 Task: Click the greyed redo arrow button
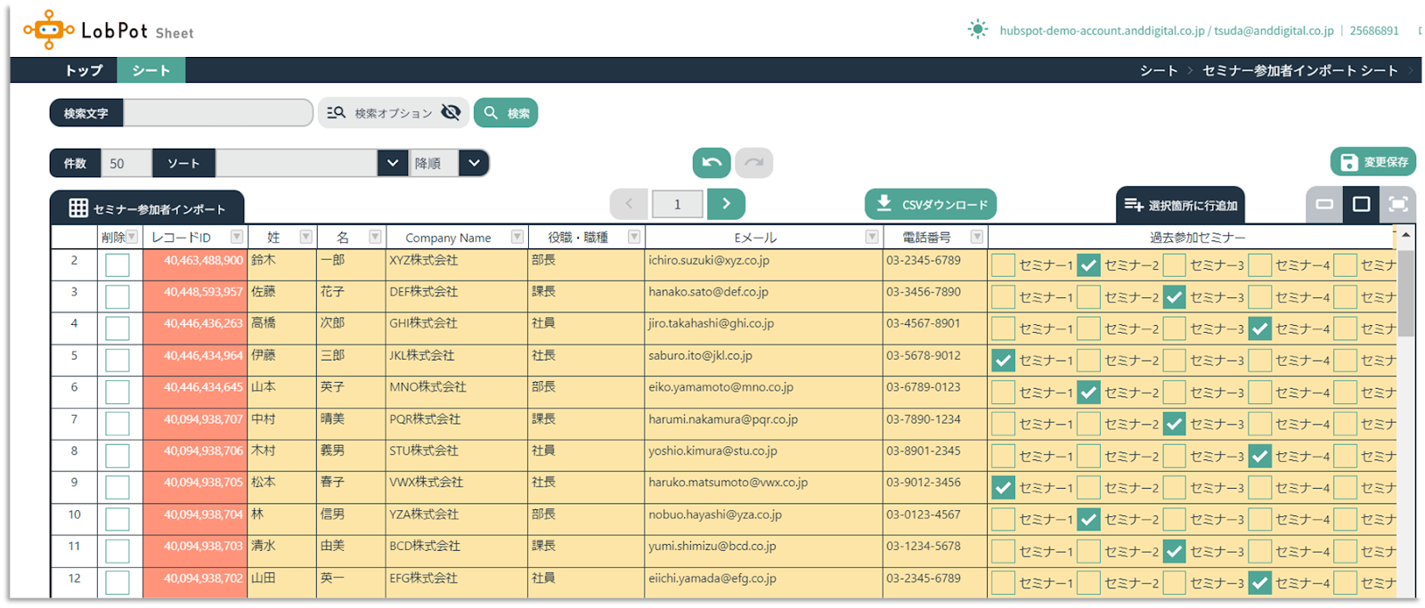[754, 163]
